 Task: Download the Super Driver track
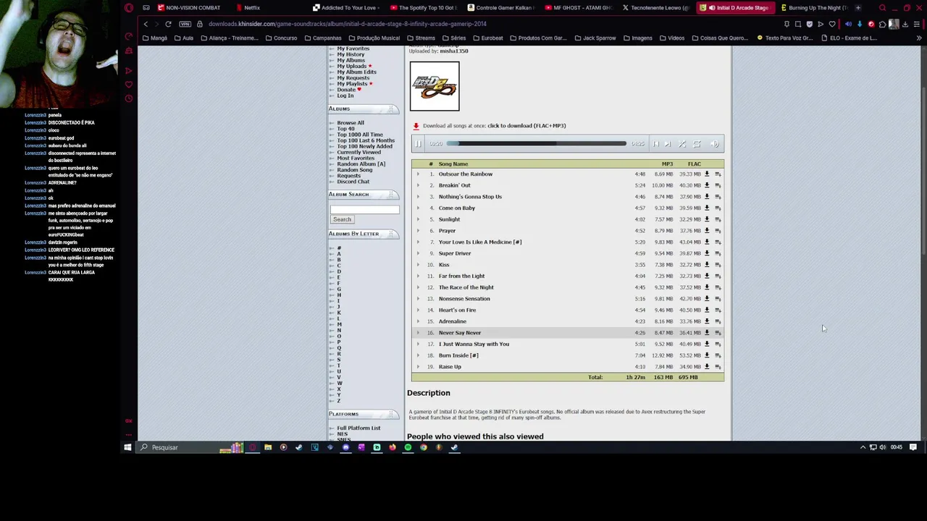(707, 253)
